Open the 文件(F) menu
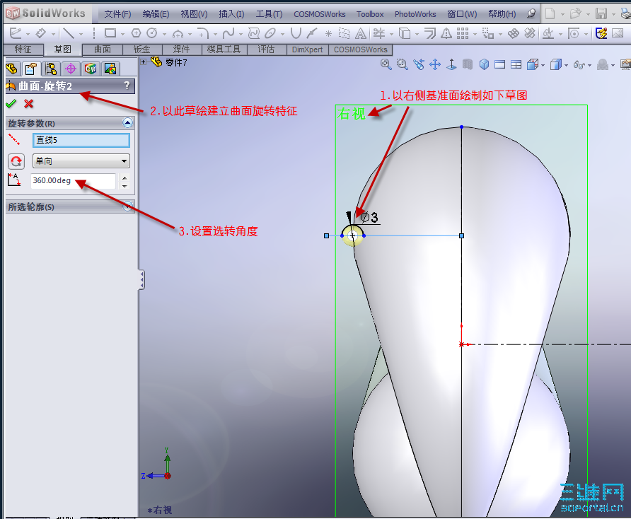 (117, 14)
